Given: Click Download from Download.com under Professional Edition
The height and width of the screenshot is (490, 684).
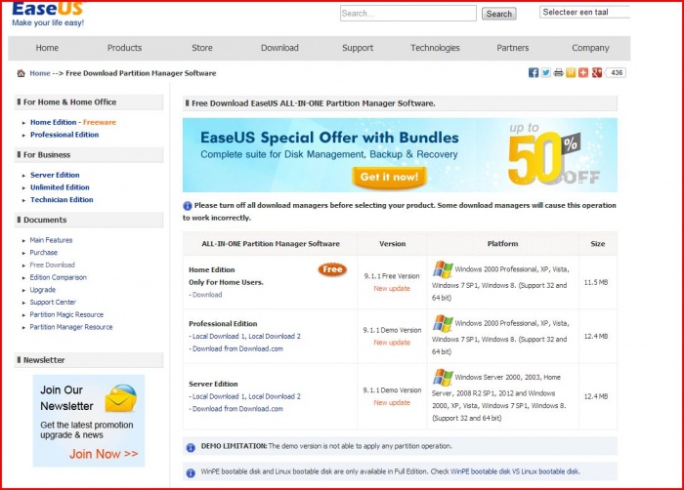Looking at the screenshot, I should (237, 348).
